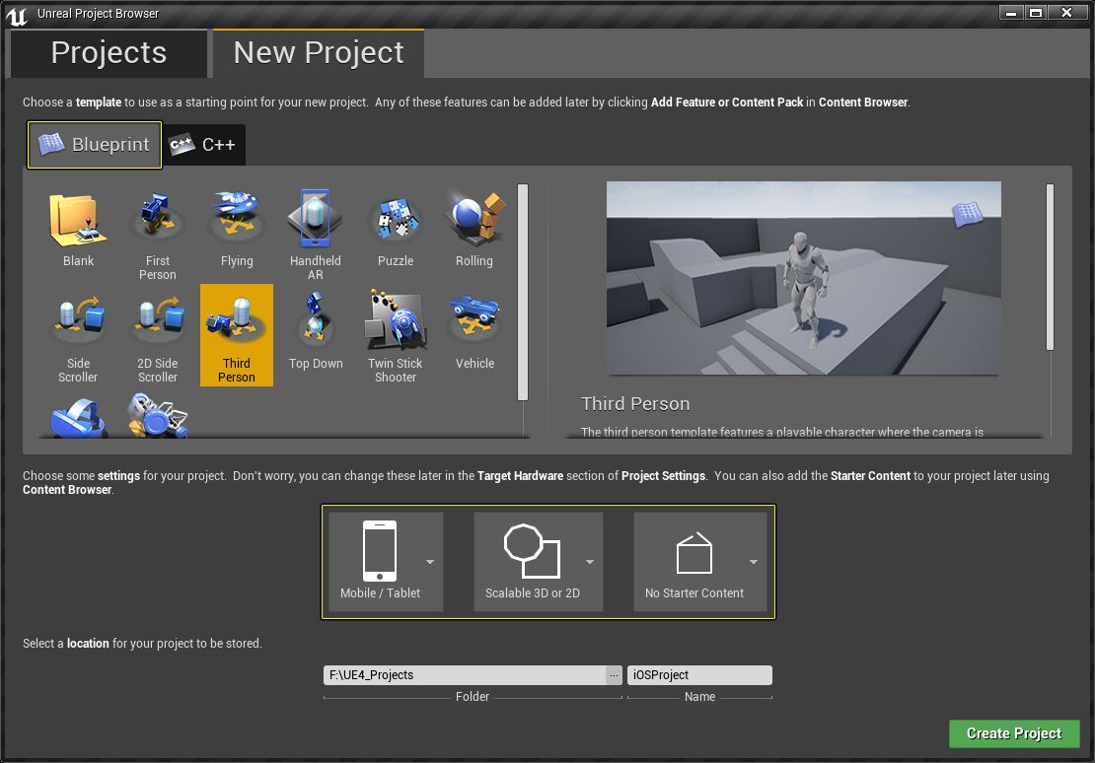
Task: Switch to the C++ template tab
Action: click(203, 143)
